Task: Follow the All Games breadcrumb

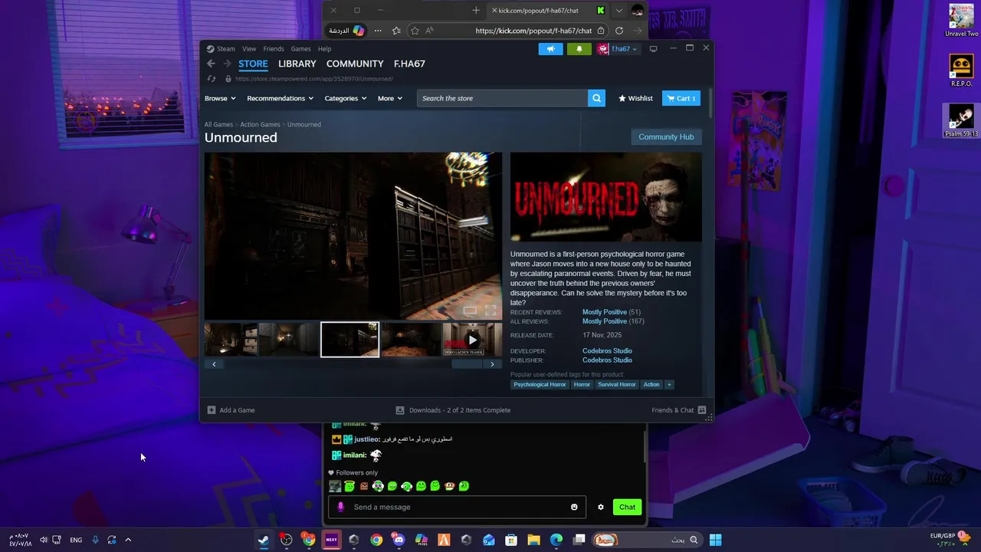Action: pyautogui.click(x=218, y=124)
